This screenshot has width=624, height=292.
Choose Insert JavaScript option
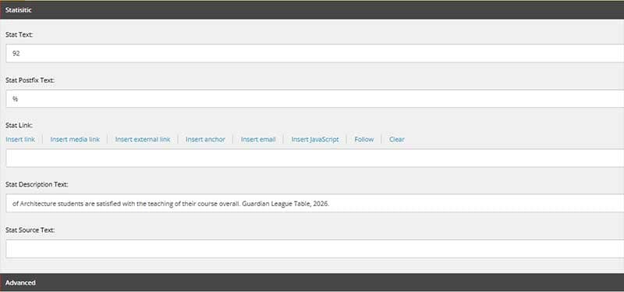point(315,140)
